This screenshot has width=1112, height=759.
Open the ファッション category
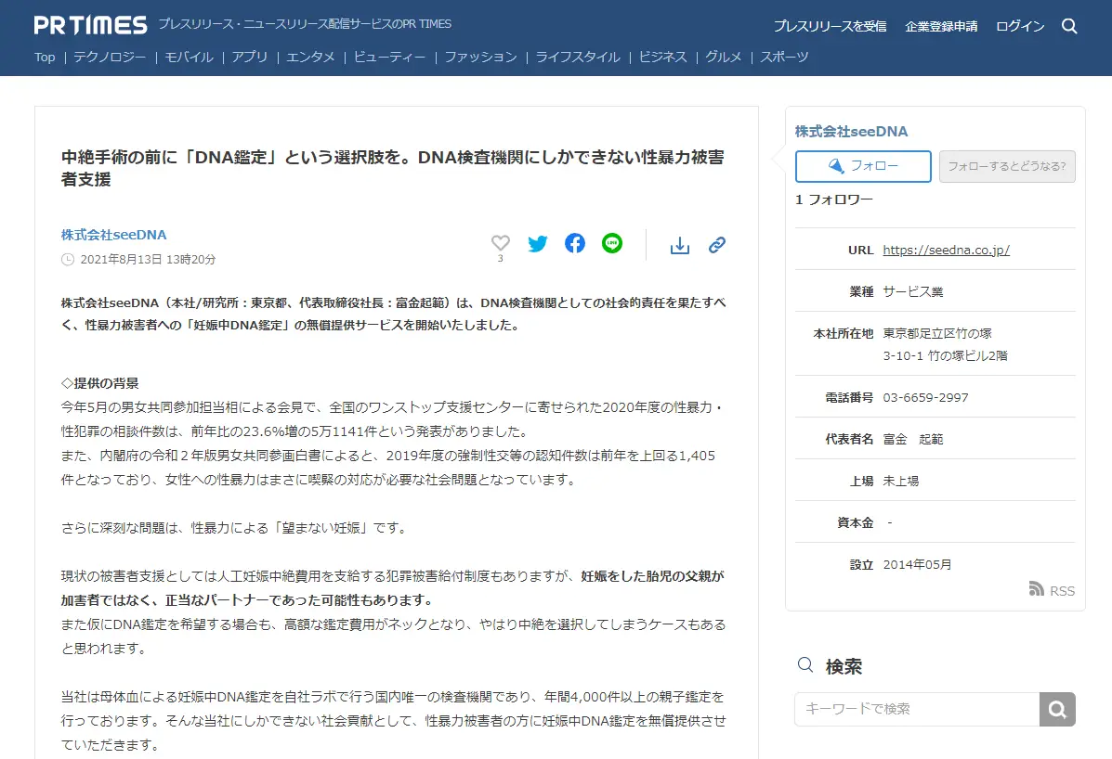(481, 58)
